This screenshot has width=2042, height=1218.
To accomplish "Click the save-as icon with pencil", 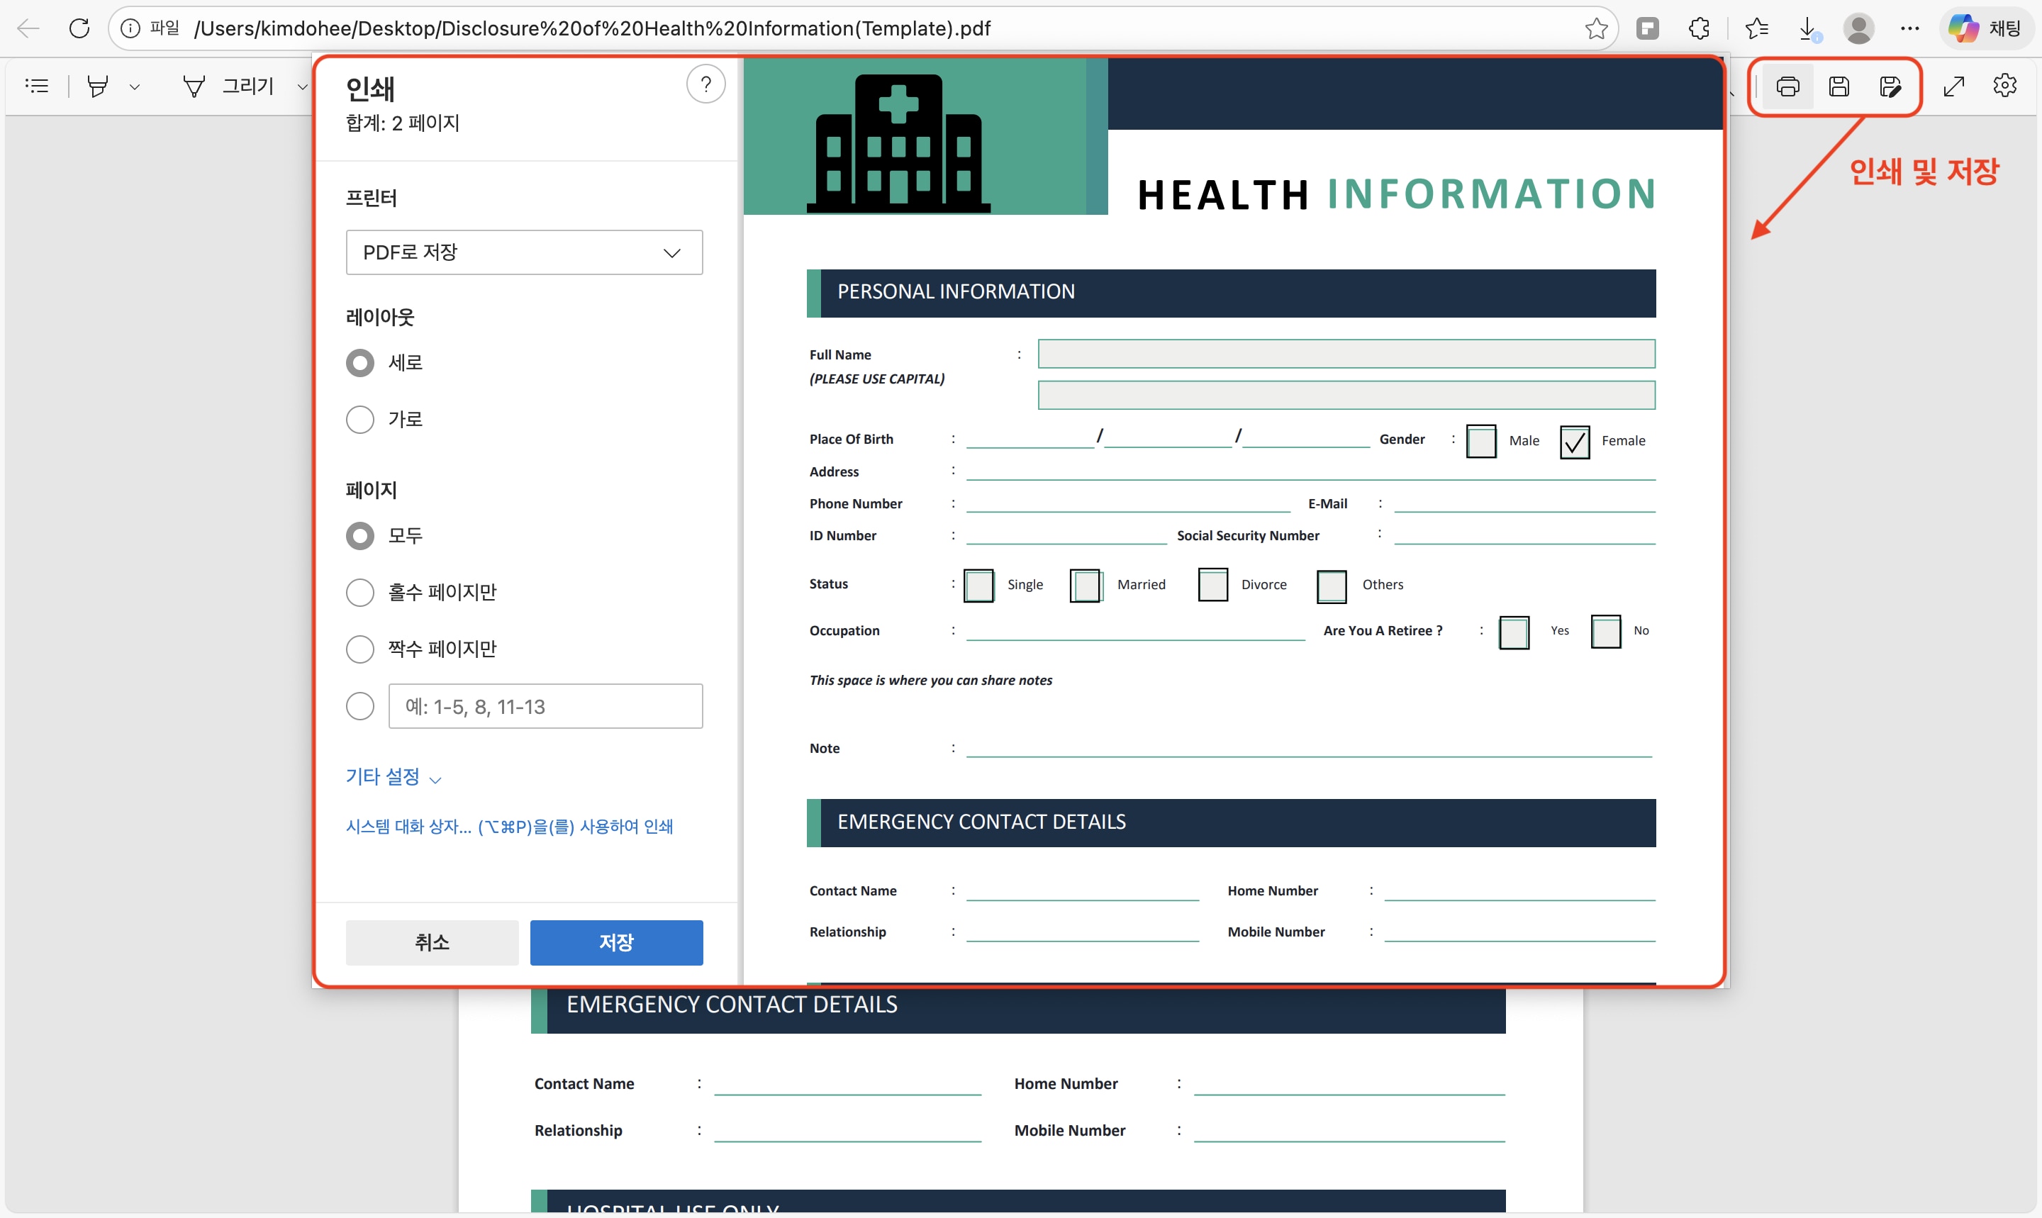I will (1890, 86).
